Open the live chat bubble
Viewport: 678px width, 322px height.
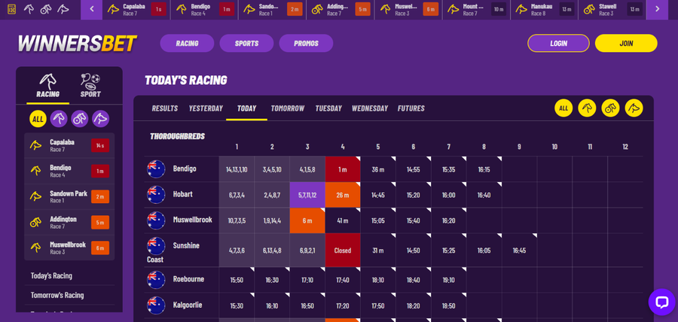pos(661,302)
